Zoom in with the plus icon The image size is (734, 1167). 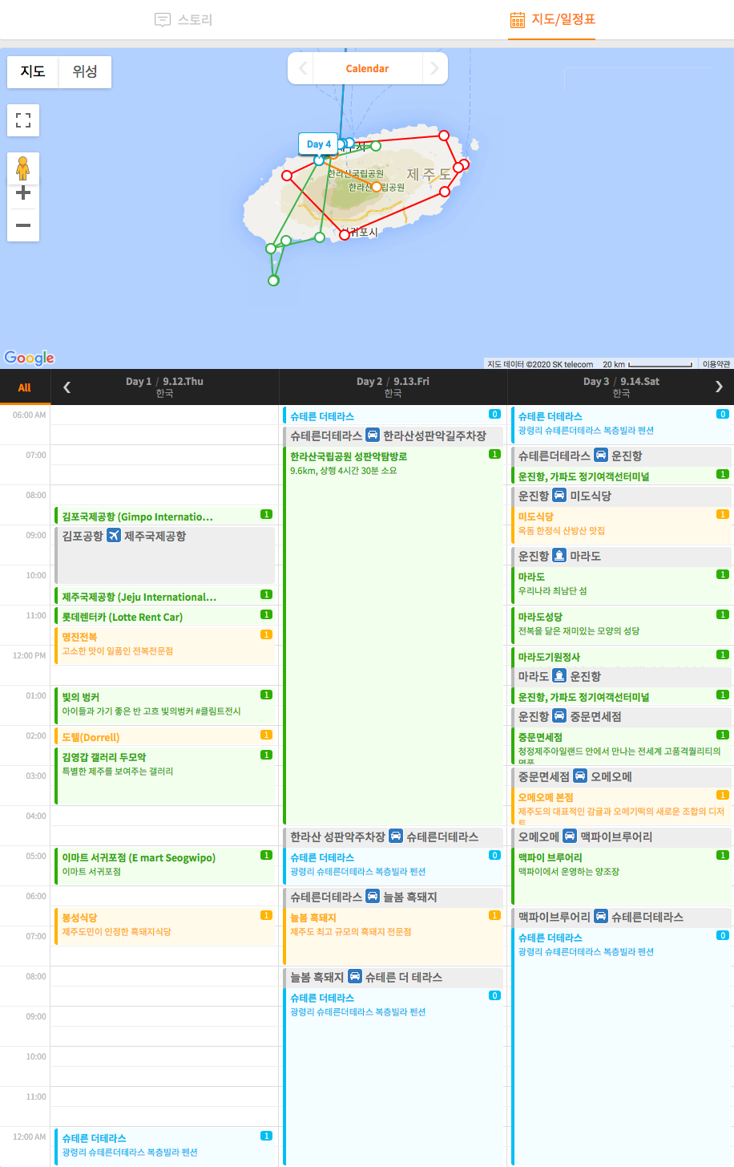[23, 192]
